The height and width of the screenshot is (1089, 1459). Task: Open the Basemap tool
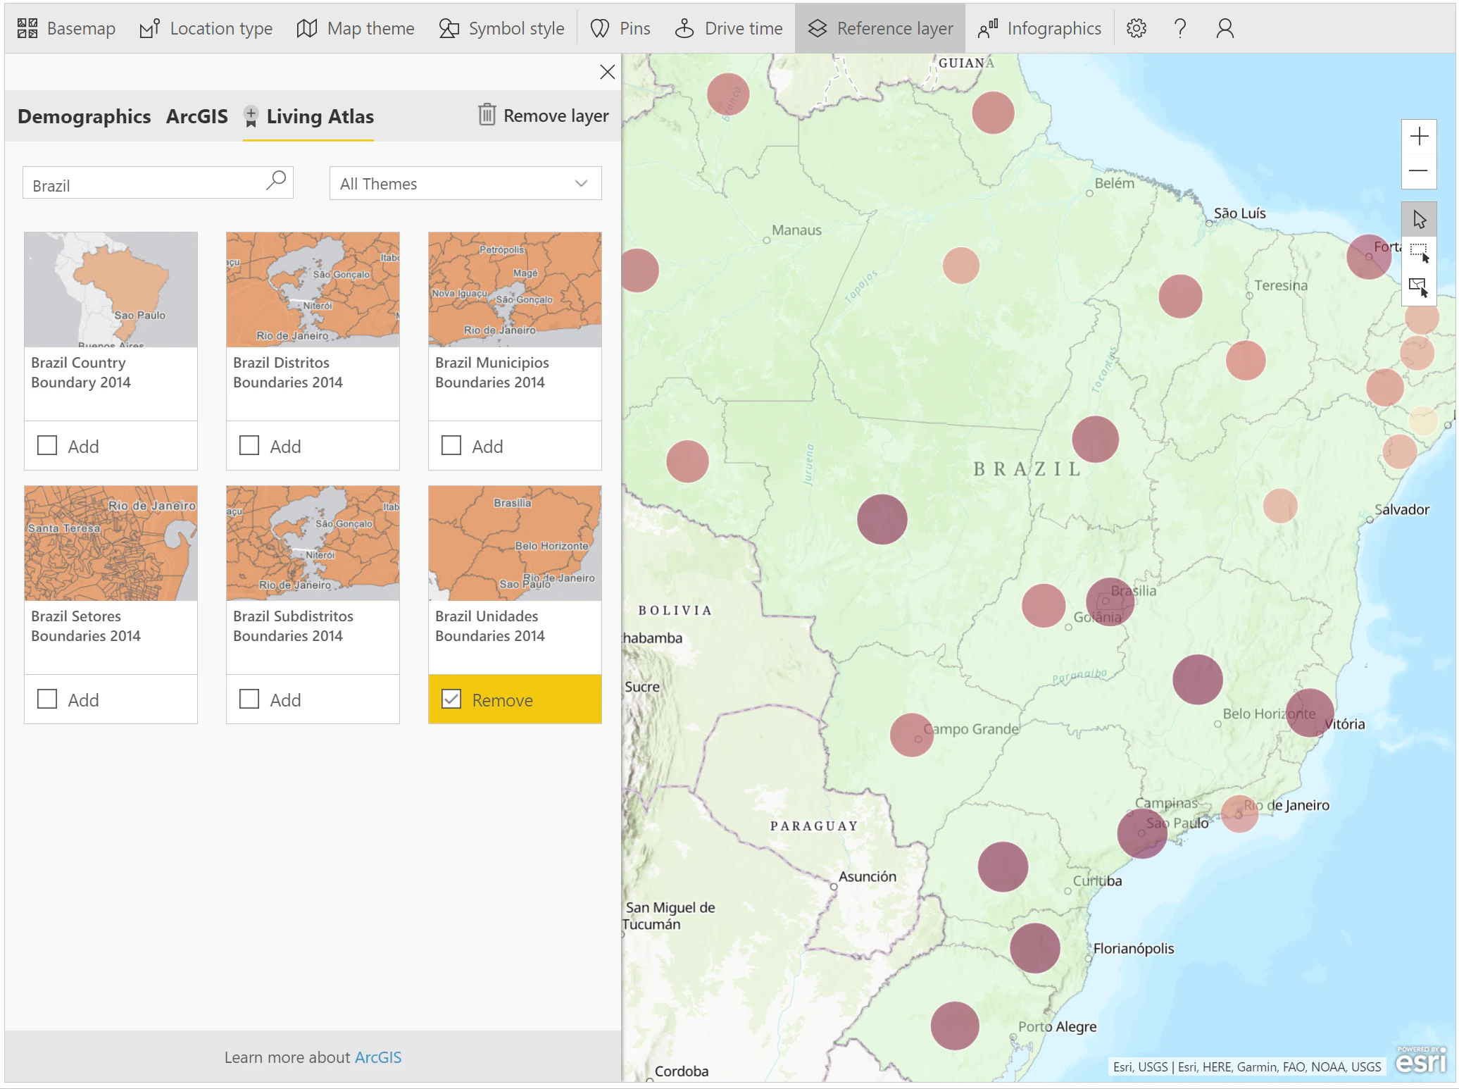66,28
